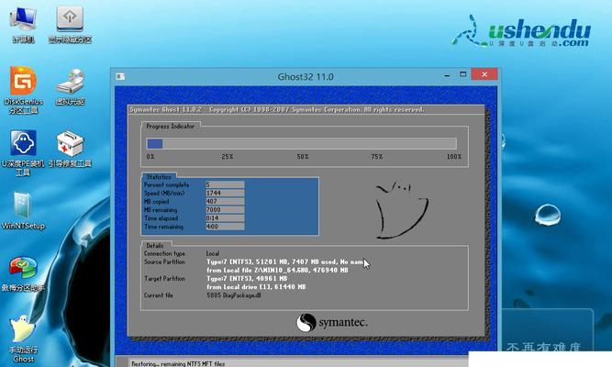Click the Target Partition label
The width and height of the screenshot is (612, 367).
click(x=164, y=279)
